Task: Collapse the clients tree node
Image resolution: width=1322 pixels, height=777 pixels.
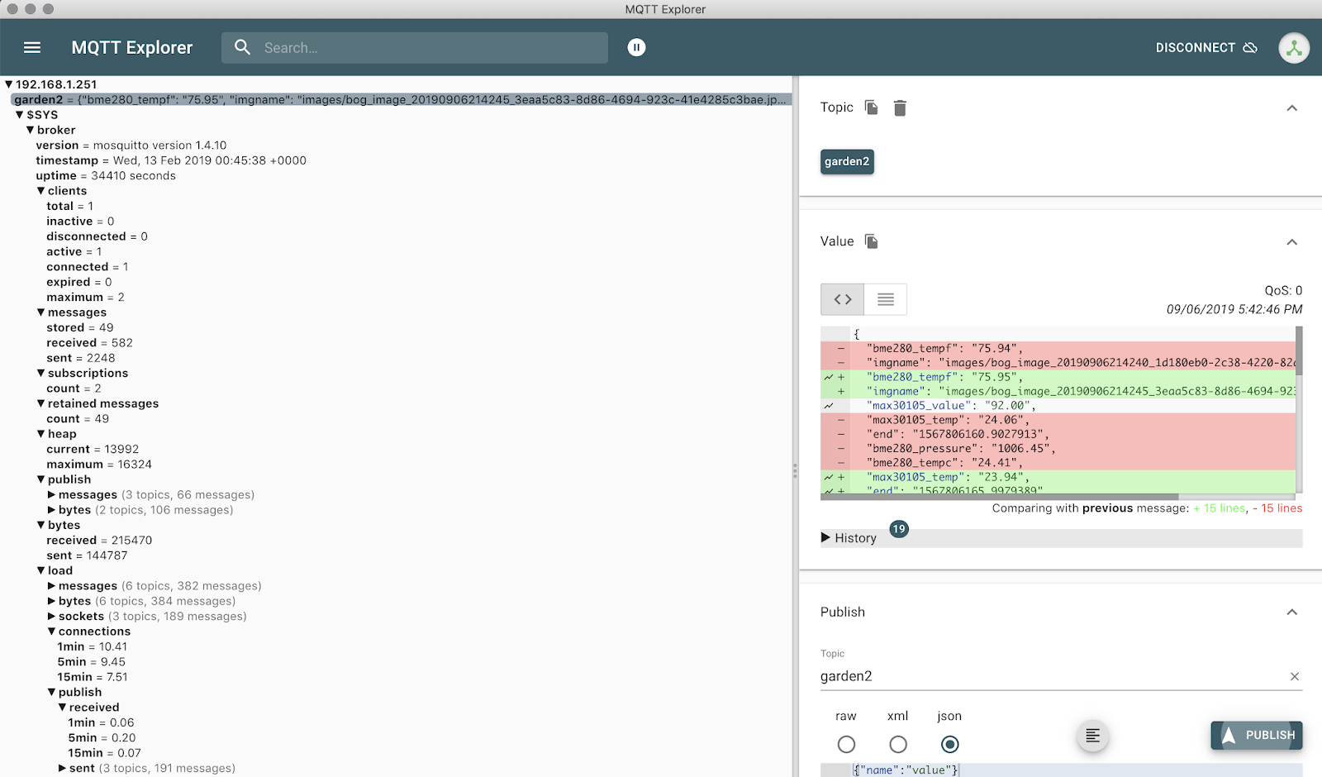Action: 41,191
